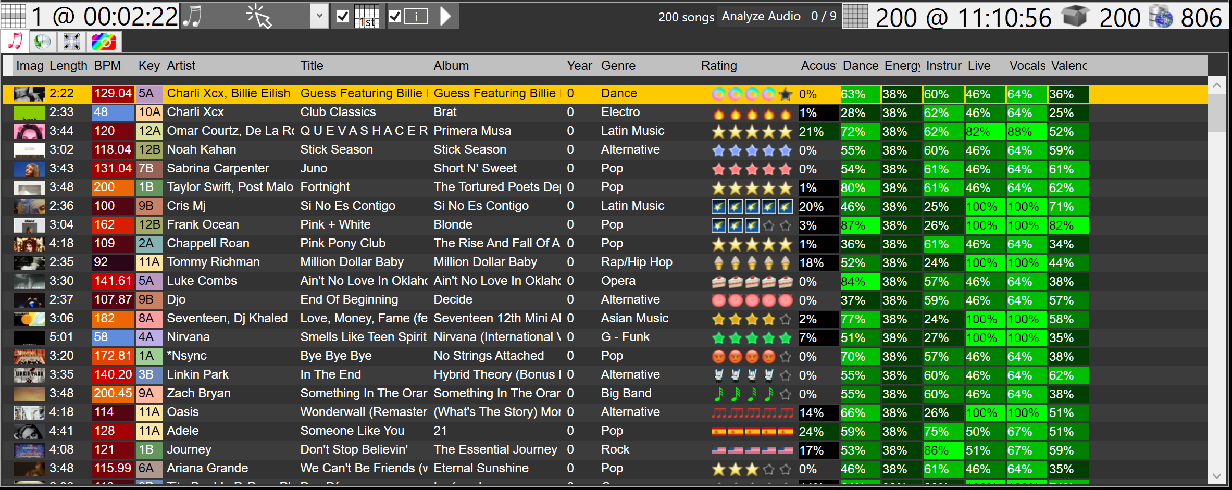Click the album art thumbnail for Sabrina Carpenter
This screenshot has height=490, width=1232.
pos(30,169)
